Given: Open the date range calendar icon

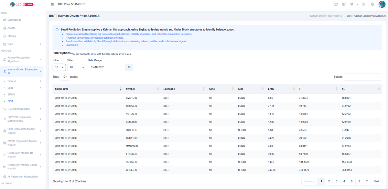Looking at the screenshot, I should tap(129, 67).
